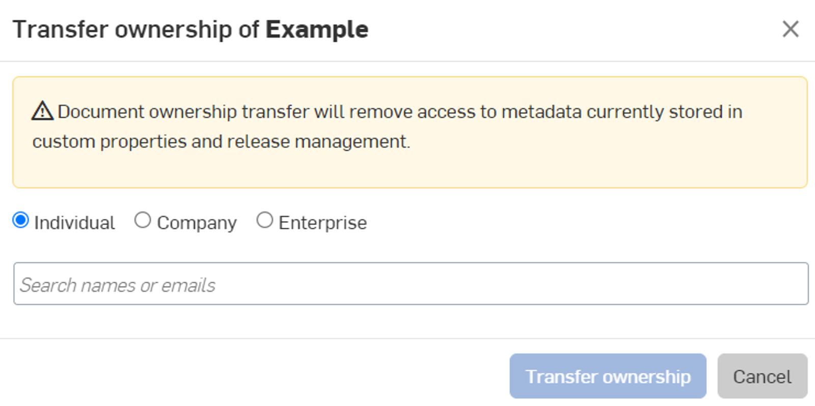Viewport: 815px width, 406px height.
Task: Focus the Search names or emails field
Action: pos(410,284)
